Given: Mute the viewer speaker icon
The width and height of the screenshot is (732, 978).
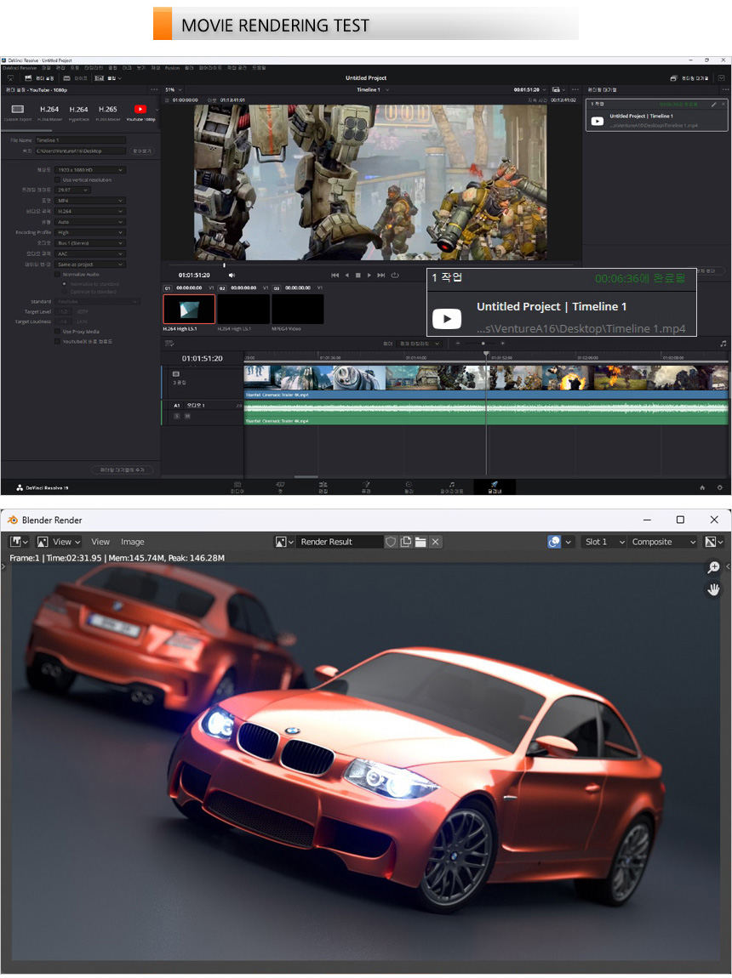Looking at the screenshot, I should (x=232, y=275).
